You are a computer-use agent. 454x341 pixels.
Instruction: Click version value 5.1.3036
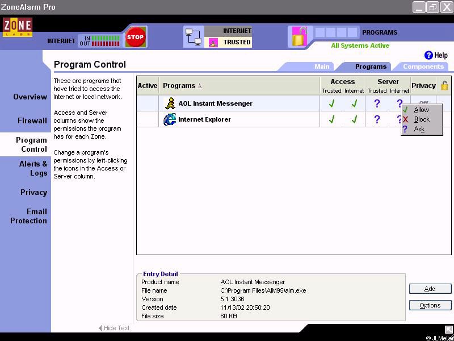point(232,299)
